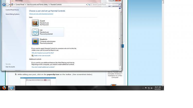Open the volume speaker tray icon

point(152,88)
